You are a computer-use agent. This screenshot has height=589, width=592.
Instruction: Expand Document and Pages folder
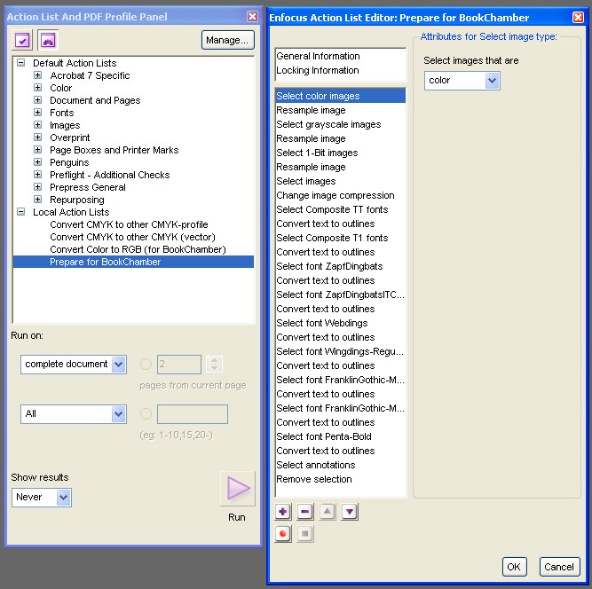[x=38, y=100]
